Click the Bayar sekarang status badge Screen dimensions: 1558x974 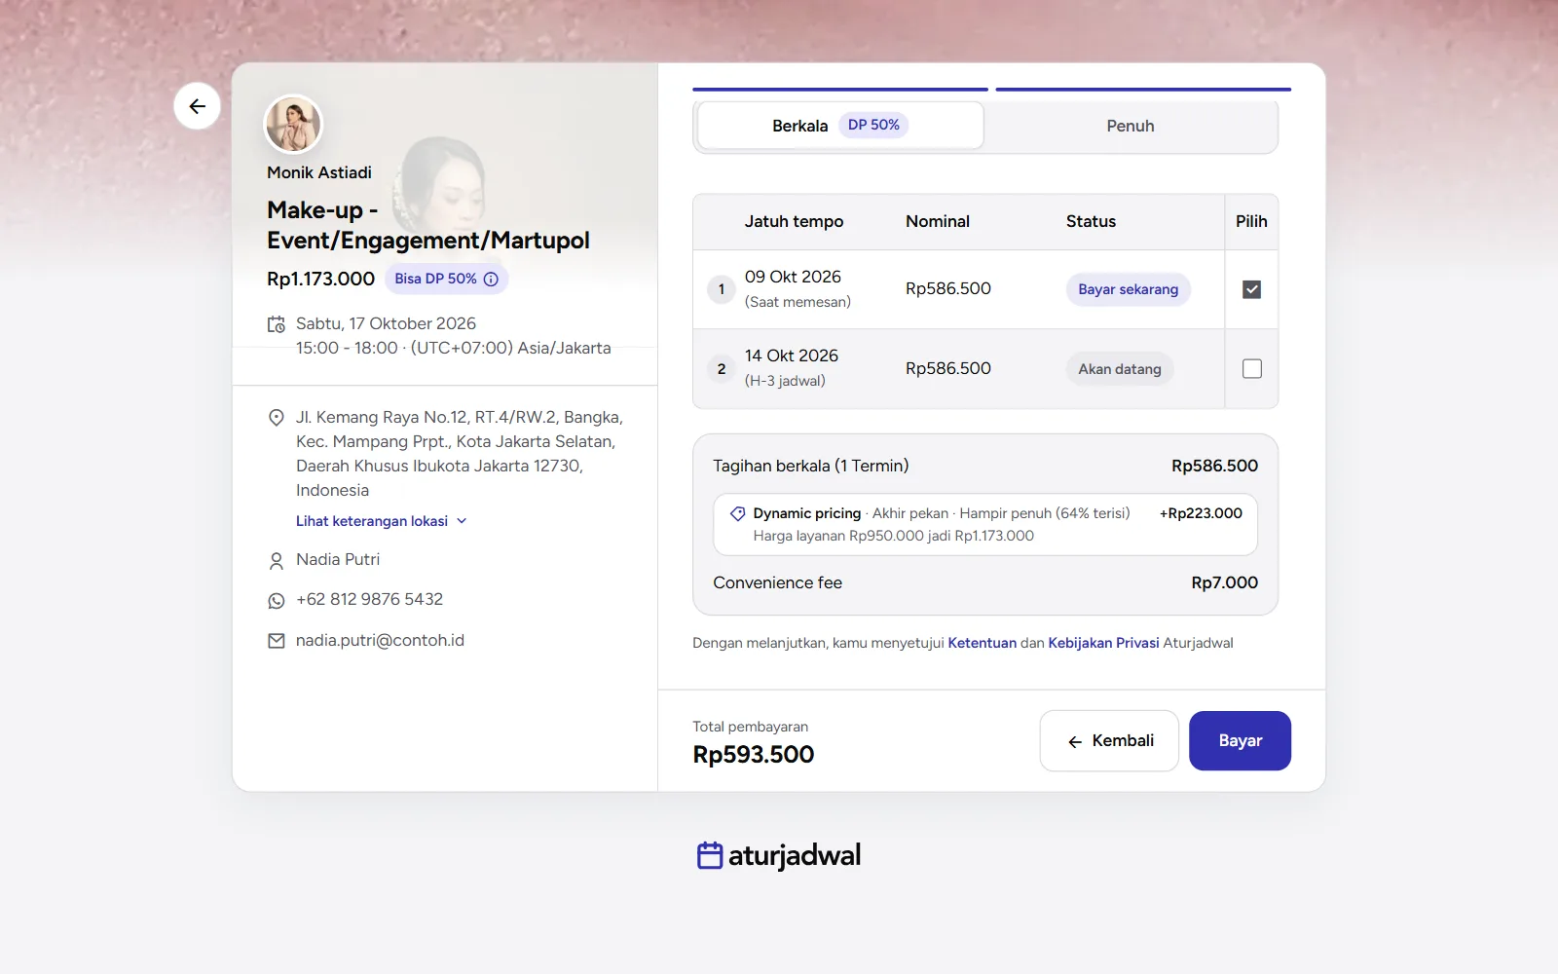coord(1128,289)
